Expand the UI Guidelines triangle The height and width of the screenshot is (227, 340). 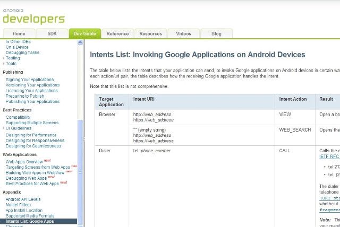(x=4, y=128)
